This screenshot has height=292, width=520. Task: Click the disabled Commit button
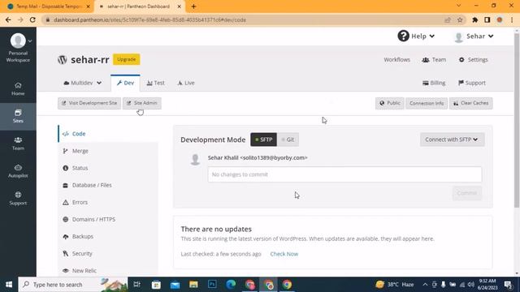point(467,193)
